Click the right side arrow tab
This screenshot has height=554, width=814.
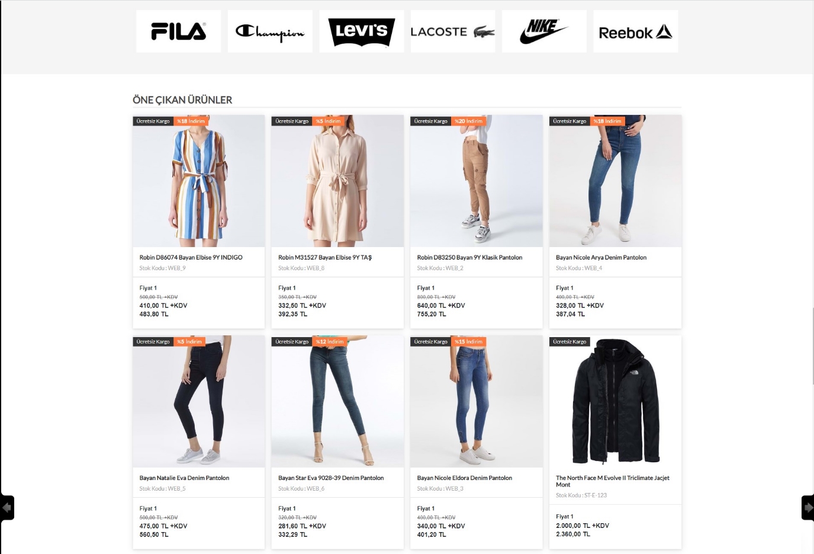[807, 508]
